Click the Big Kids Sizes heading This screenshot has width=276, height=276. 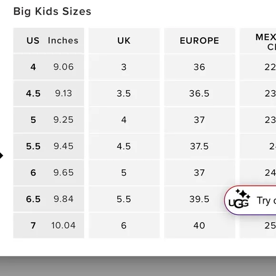tap(52, 11)
